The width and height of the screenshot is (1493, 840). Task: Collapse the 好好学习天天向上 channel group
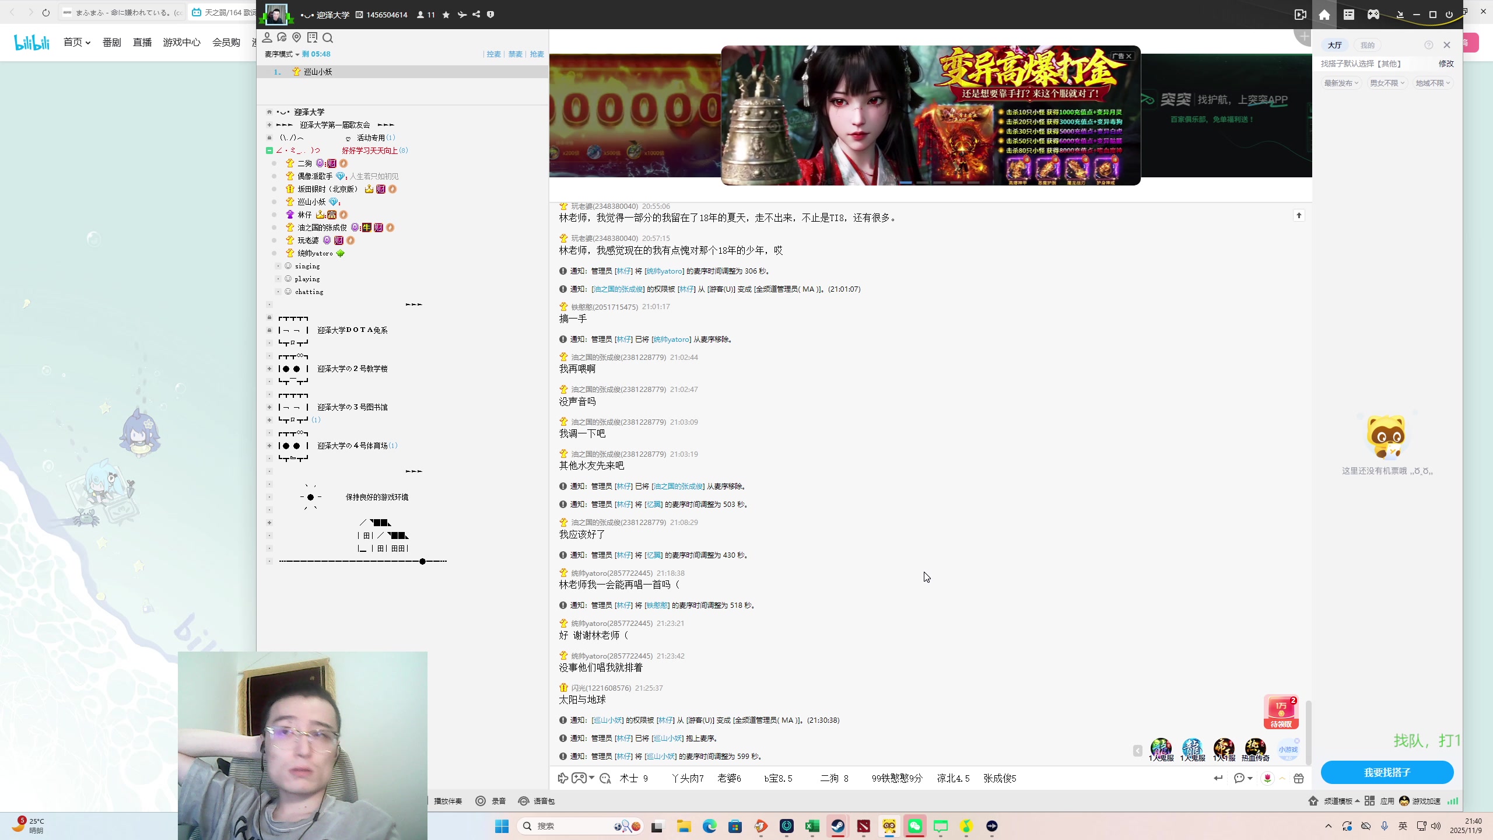pos(269,150)
